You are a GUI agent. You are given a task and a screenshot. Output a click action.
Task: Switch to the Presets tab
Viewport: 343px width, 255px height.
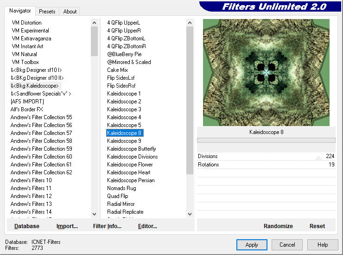pos(47,12)
